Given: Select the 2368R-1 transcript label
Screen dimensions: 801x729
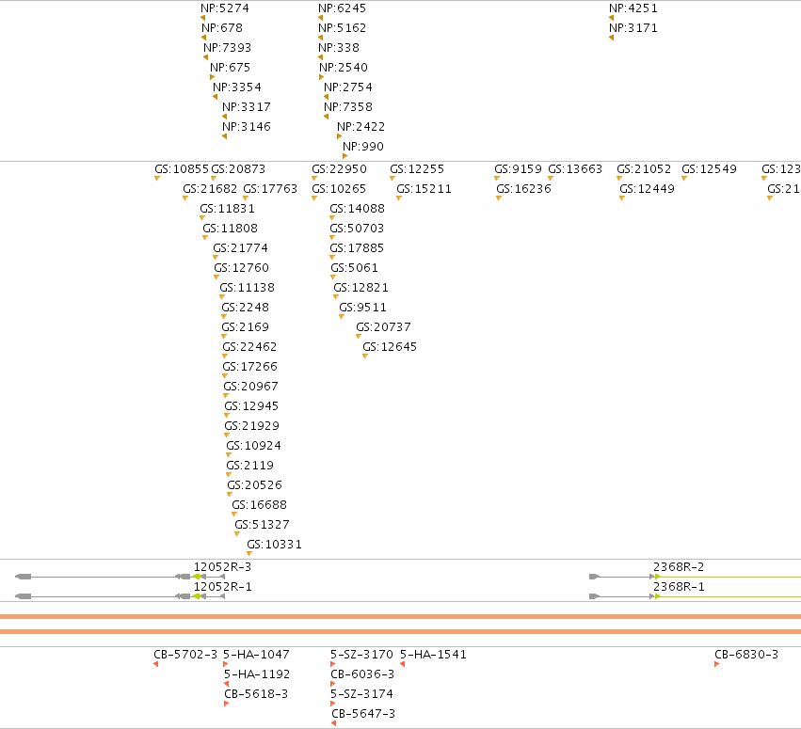Looking at the screenshot, I should [x=679, y=587].
